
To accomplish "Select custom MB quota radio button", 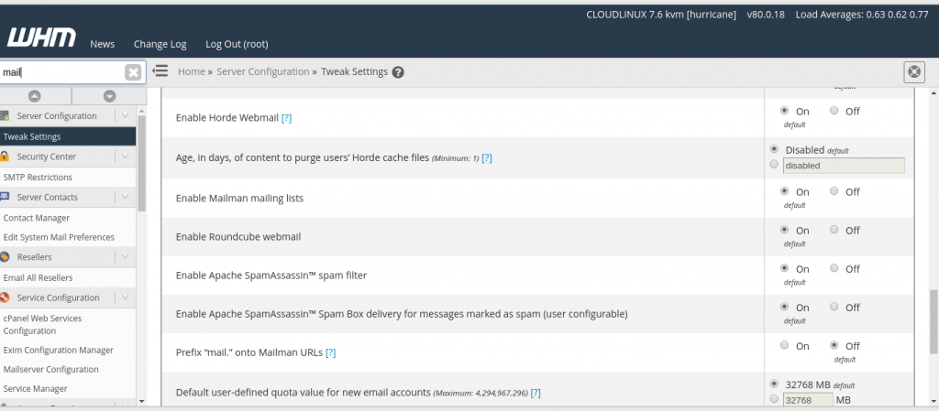I will 774,399.
